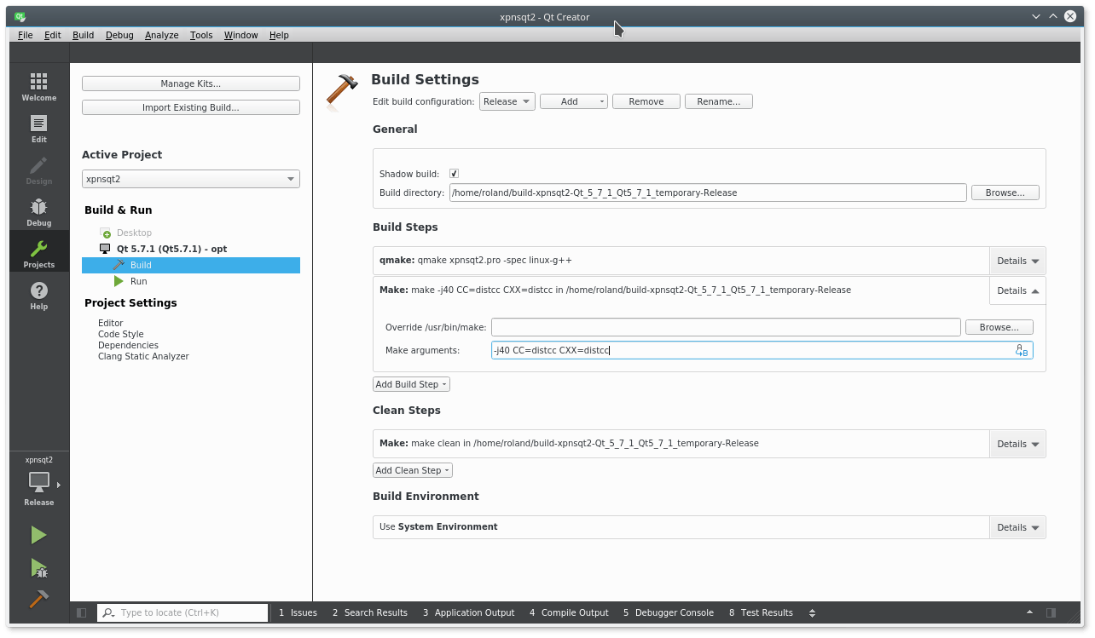Open the Add Clean Step dropdown
1095x638 pixels.
click(x=413, y=470)
